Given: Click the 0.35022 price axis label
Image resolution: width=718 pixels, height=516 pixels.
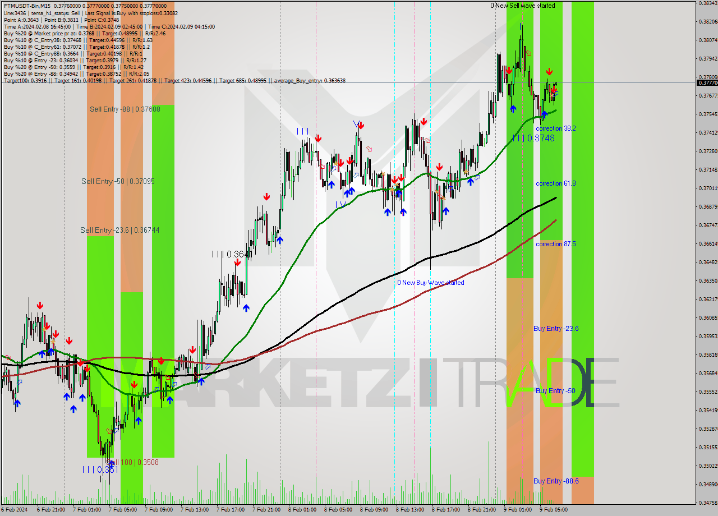Looking at the screenshot, I should (x=707, y=466).
